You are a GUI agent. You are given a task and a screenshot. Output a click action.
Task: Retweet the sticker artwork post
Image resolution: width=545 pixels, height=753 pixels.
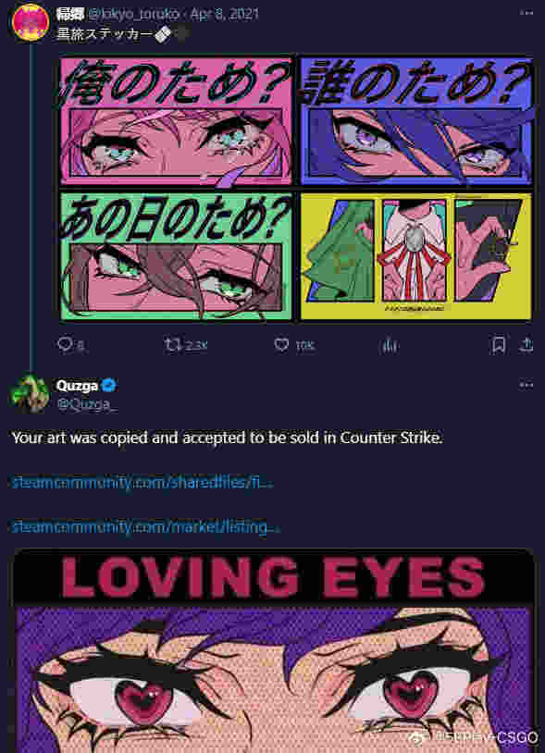point(172,344)
